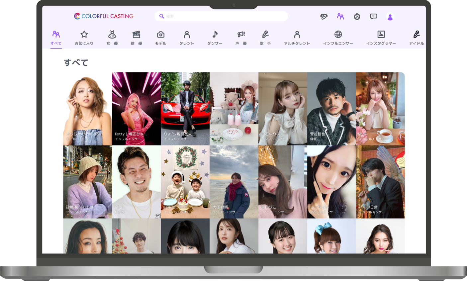The width and height of the screenshot is (467, 281).
Task: Open the user profile avatar icon
Action: click(390, 17)
